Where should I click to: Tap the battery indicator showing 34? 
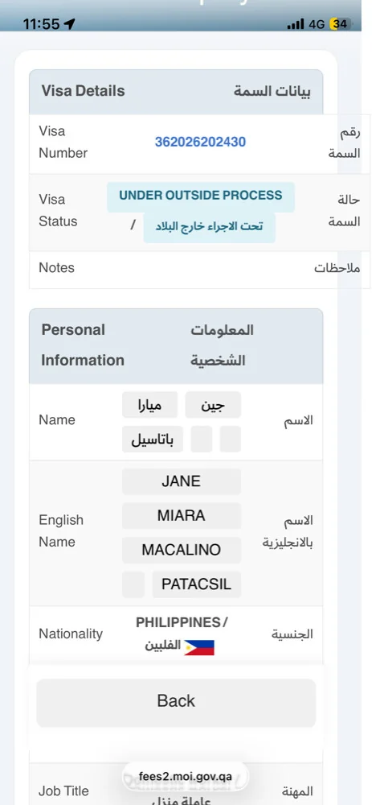tap(341, 23)
